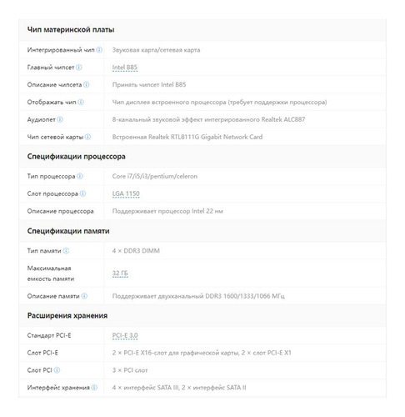
Task: Click info icon beside Описание памяти
Action: click(84, 296)
